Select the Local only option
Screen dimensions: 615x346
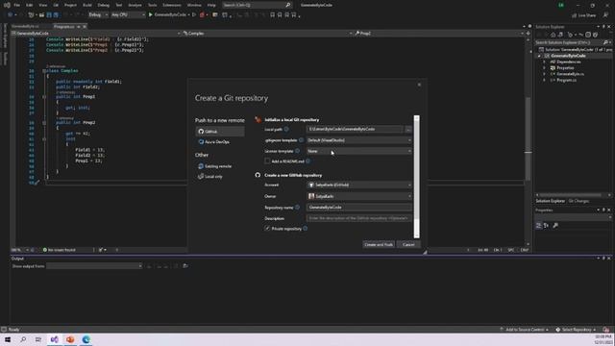(x=210, y=177)
